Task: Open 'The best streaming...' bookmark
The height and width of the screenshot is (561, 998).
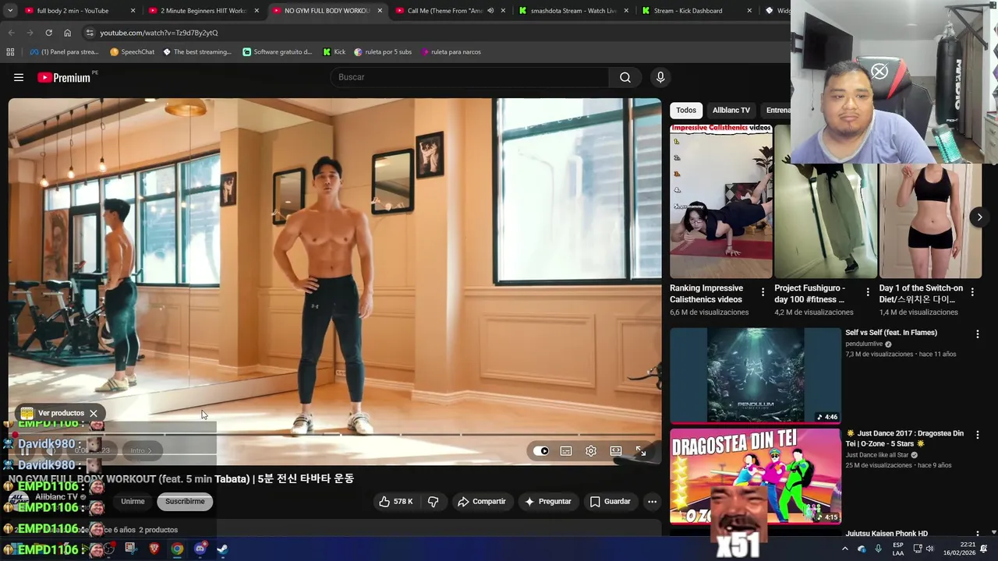Action: (x=197, y=51)
